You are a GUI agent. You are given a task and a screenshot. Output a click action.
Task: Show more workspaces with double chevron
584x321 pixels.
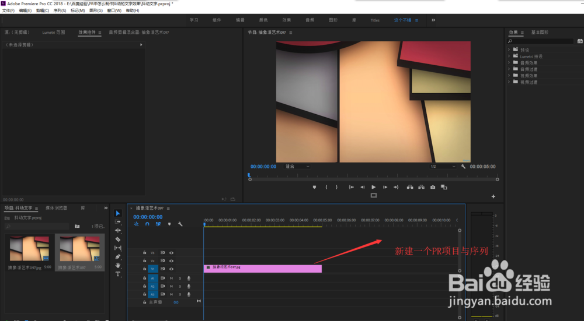[433, 20]
